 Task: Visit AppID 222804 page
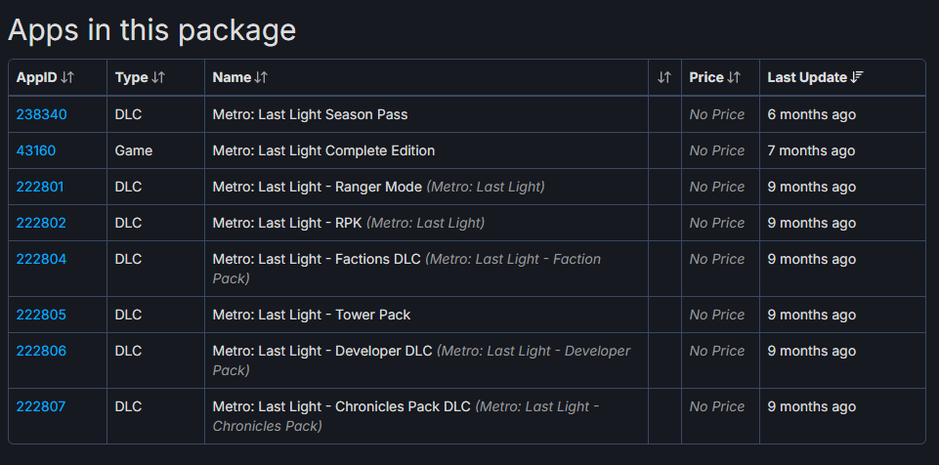coord(41,259)
